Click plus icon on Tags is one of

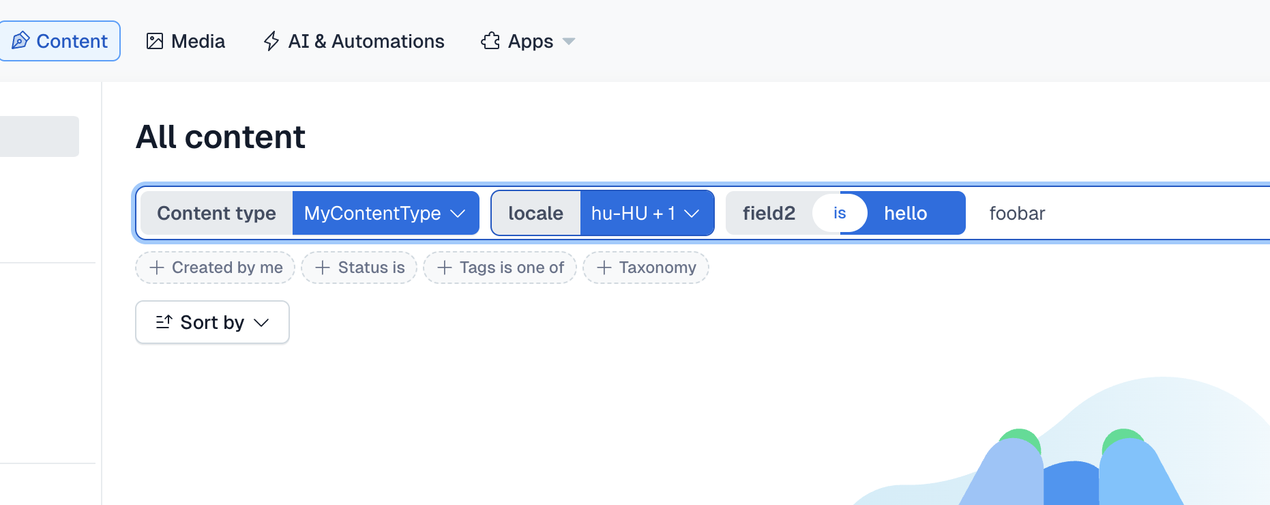point(445,268)
